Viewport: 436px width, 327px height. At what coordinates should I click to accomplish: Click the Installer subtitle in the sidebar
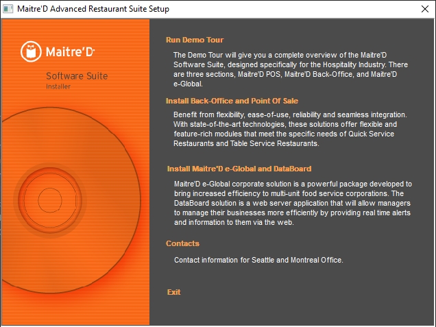click(x=58, y=86)
